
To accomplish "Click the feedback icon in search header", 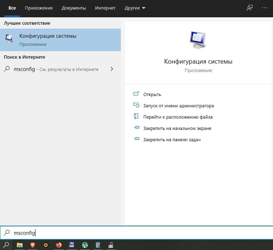I will click(250, 8).
